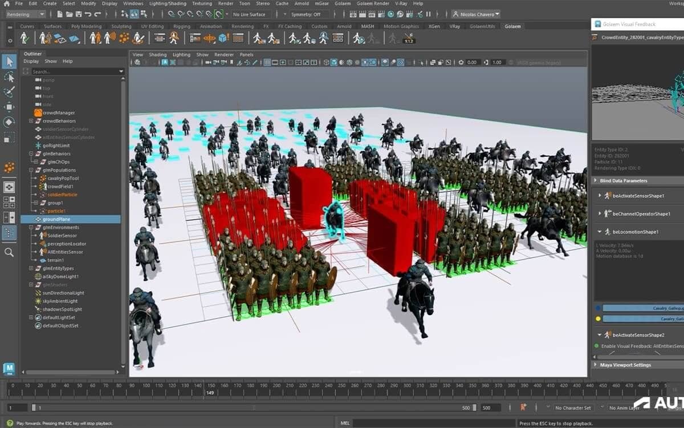Select the groundPlane item in the Outliner

click(x=58, y=219)
